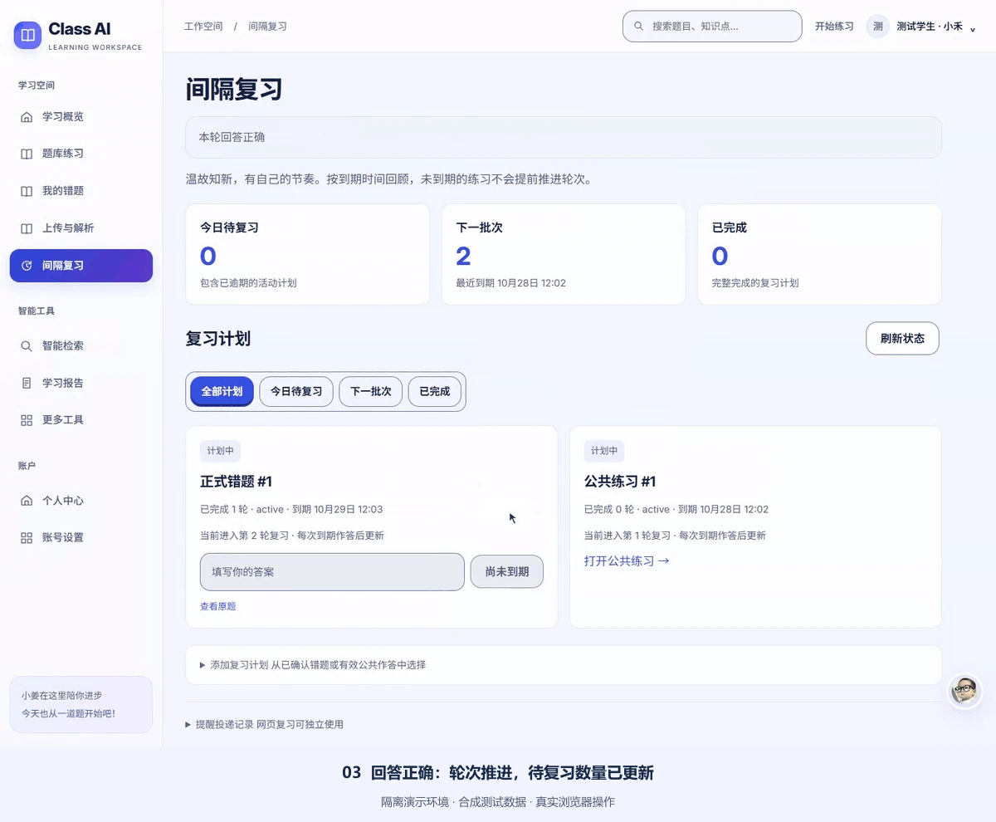Click the 正式错题 #1 plan title
The height and width of the screenshot is (822, 996).
point(236,482)
